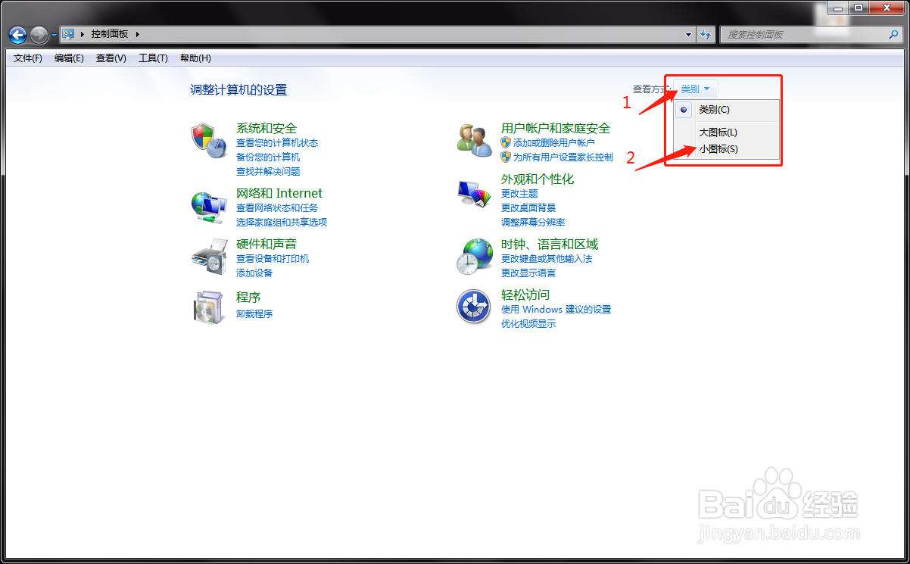This screenshot has width=910, height=564.
Task: Click the Back navigation arrow button
Action: click(18, 34)
